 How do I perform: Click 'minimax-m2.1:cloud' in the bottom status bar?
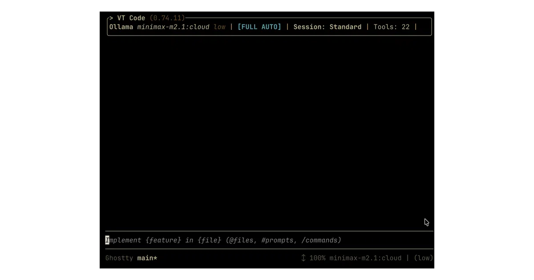(x=365, y=258)
